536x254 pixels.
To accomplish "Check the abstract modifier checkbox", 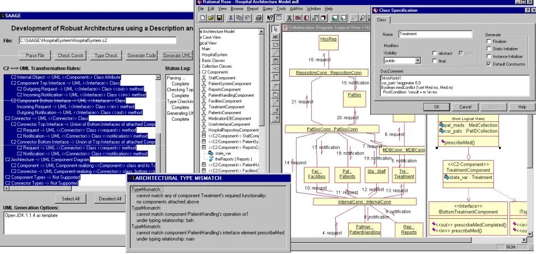I will (435, 53).
